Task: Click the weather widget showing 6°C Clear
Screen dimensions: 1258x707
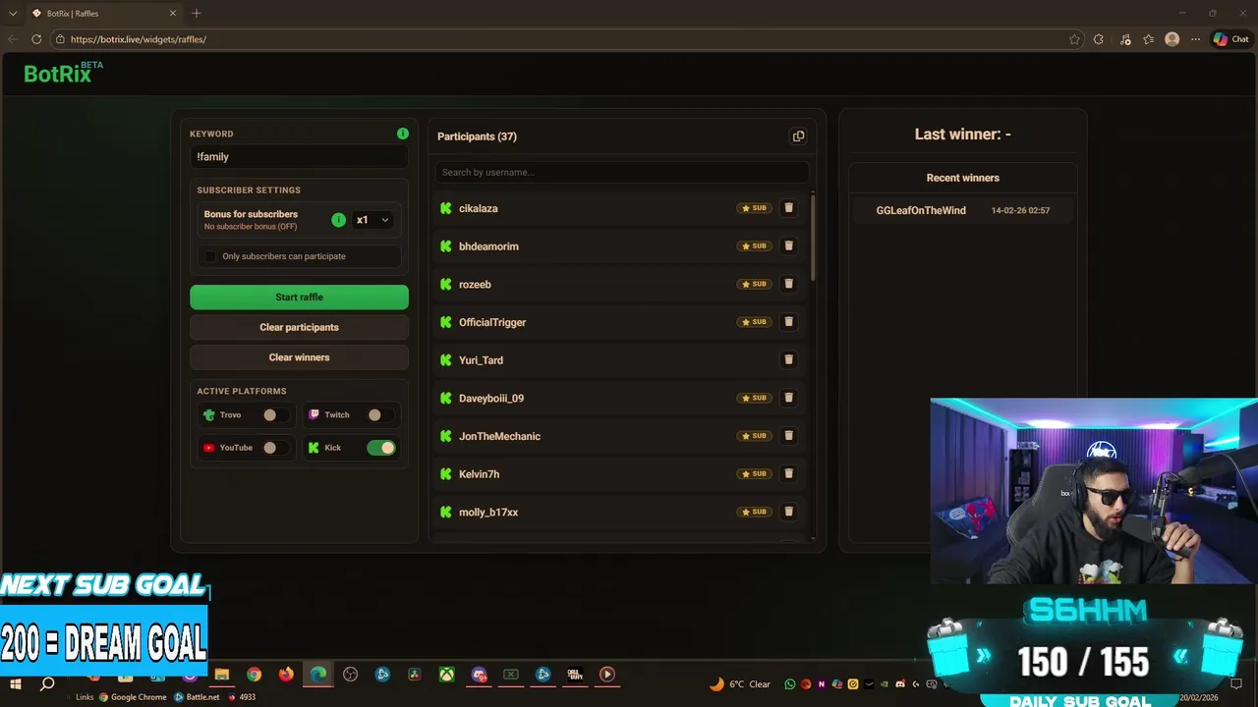Action: (741, 684)
